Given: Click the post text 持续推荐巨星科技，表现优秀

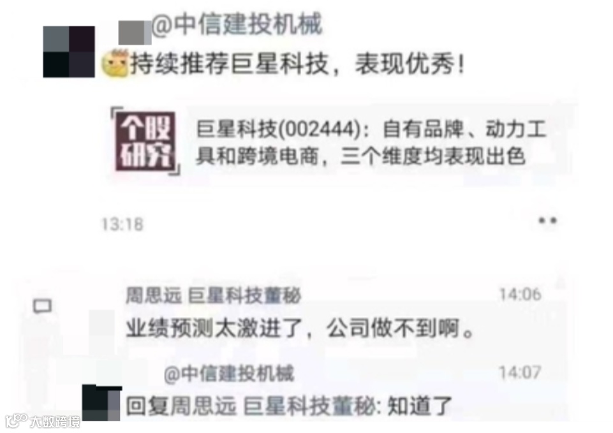Looking at the screenshot, I should coord(297,64).
